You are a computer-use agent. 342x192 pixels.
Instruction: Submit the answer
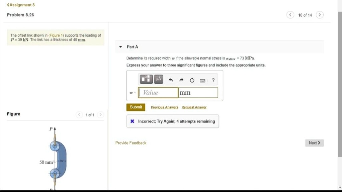point(136,107)
